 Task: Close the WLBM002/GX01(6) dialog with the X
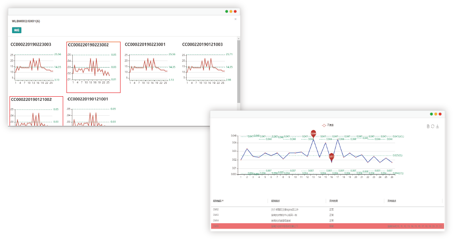tap(235, 19)
